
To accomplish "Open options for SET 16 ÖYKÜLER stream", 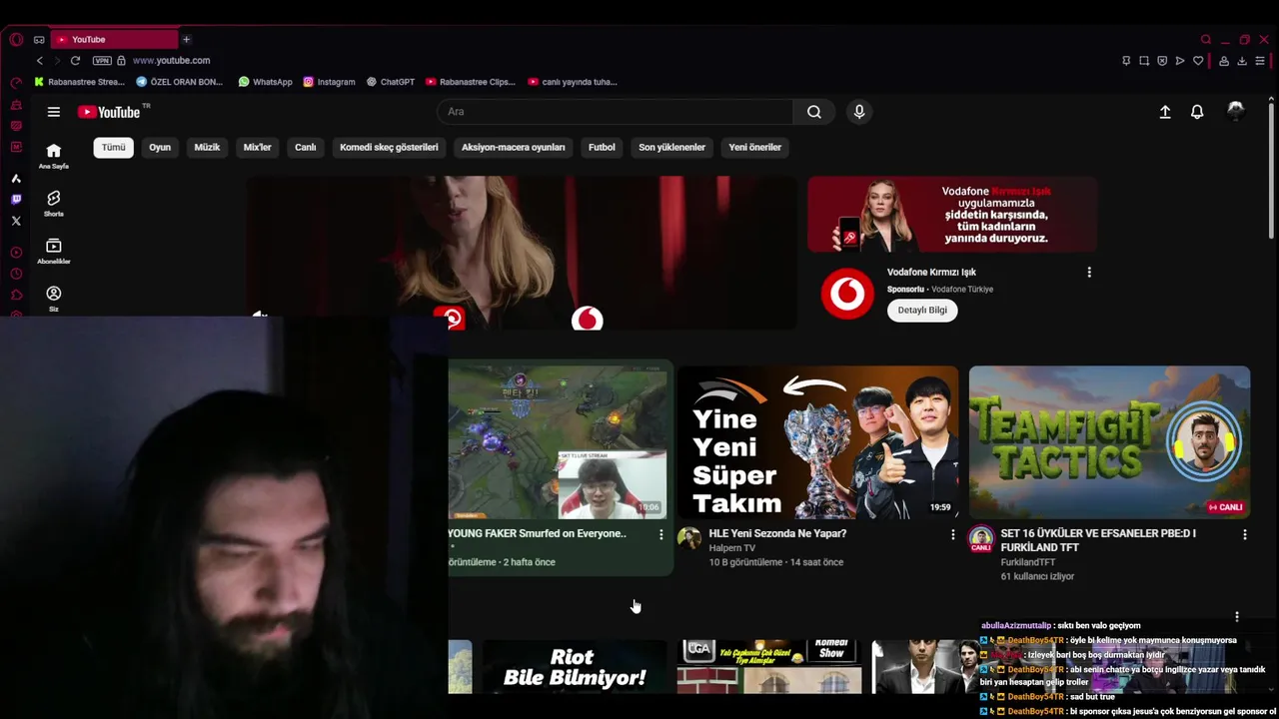I will 1244,535.
